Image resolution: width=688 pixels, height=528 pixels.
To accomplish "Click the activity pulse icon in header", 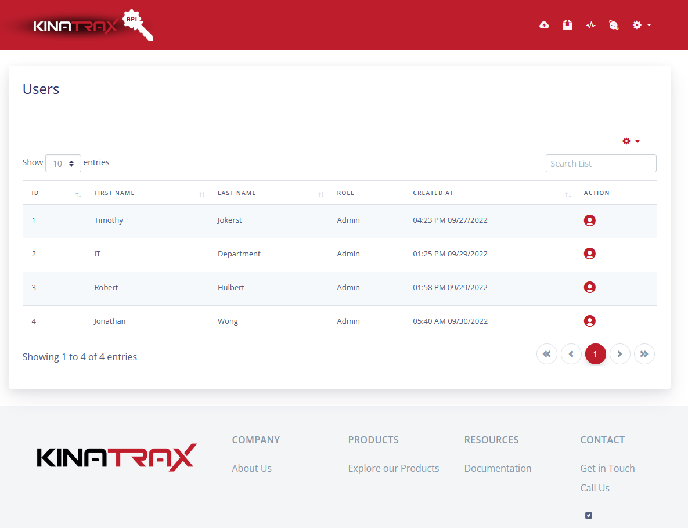I will 590,25.
